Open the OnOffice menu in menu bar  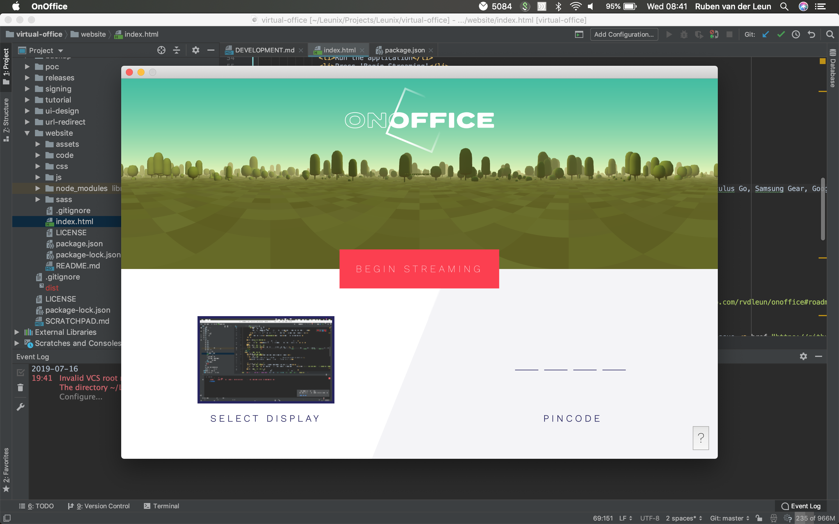(49, 6)
